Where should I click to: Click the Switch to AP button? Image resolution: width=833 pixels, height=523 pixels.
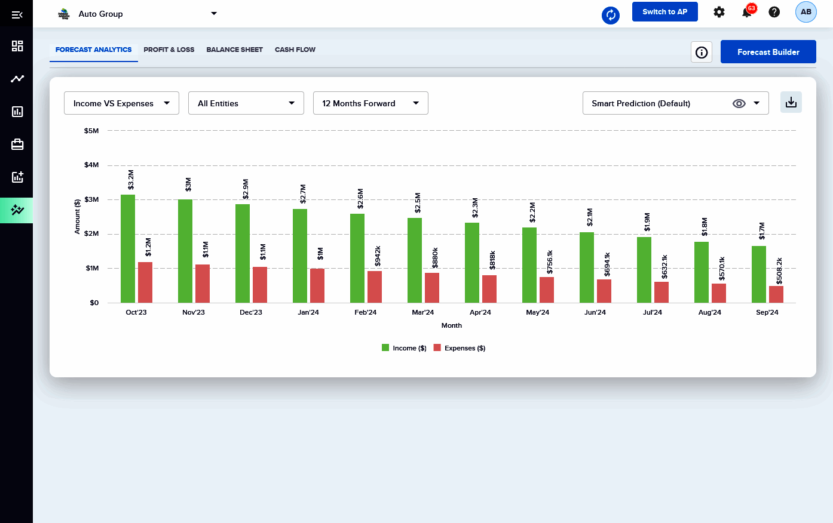coord(664,12)
